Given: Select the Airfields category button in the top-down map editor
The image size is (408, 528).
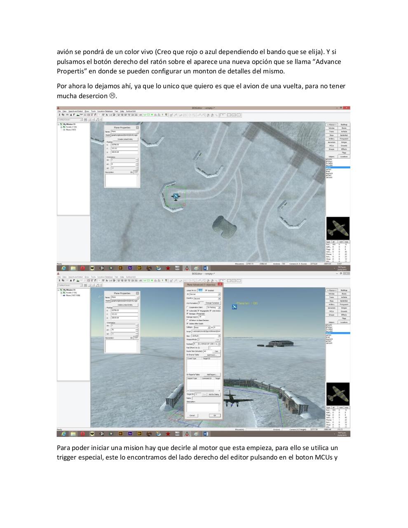Looking at the screenshot, I should pos(344,132).
